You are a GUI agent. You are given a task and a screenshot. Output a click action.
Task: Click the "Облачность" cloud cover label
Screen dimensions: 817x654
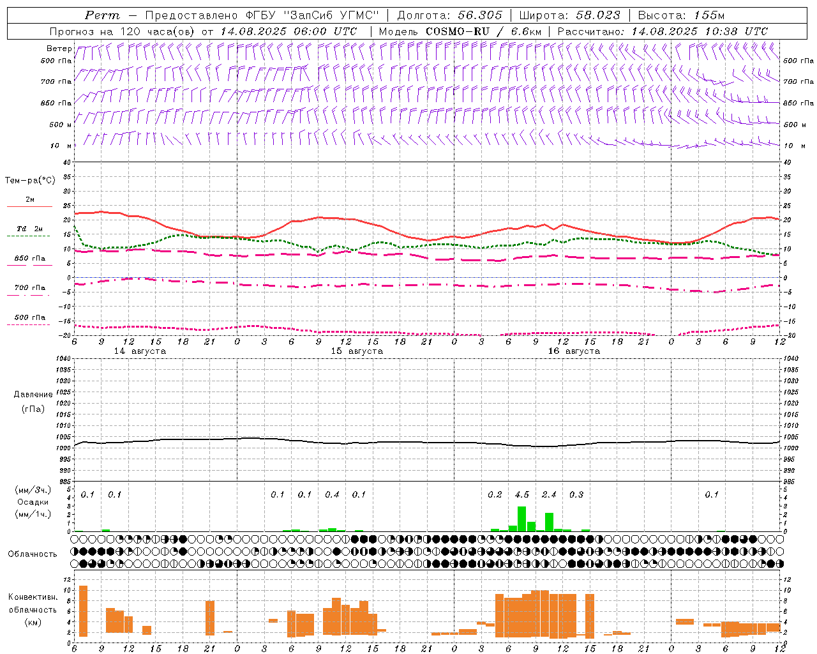pos(33,554)
